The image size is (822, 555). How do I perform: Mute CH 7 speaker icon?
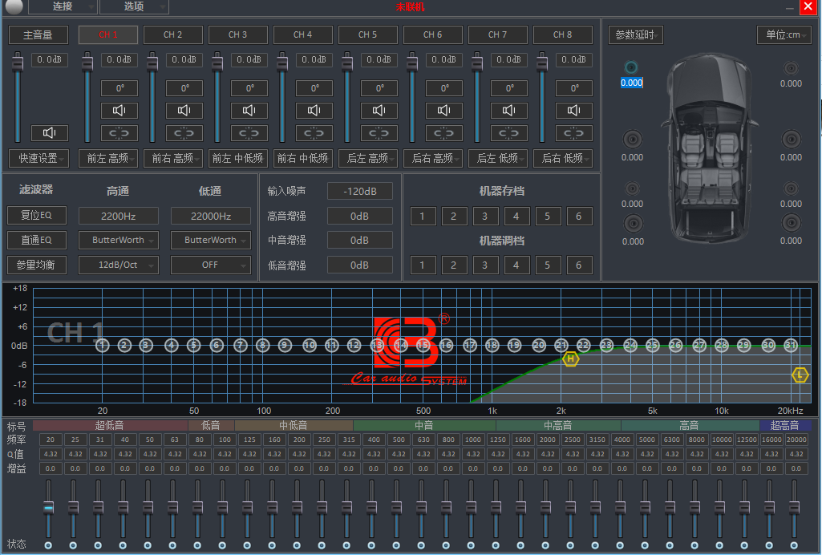tap(509, 110)
